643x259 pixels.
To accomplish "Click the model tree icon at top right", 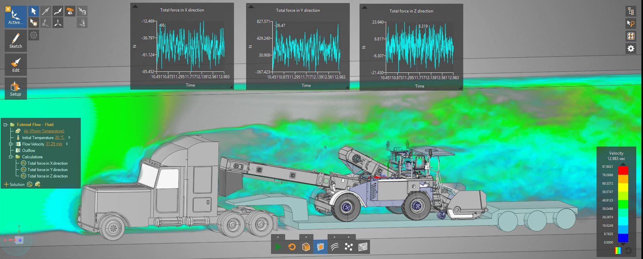I will click(631, 11).
